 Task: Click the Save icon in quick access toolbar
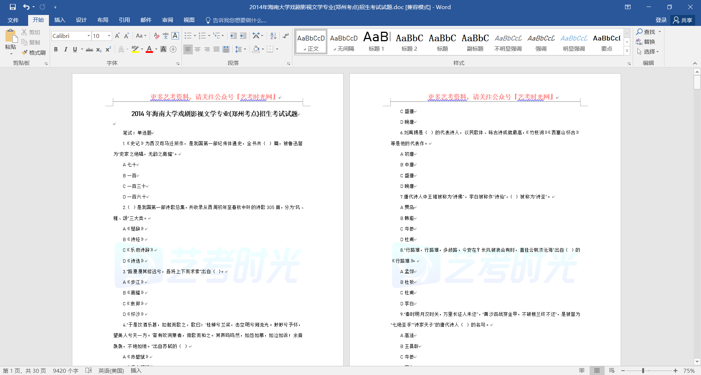13,7
